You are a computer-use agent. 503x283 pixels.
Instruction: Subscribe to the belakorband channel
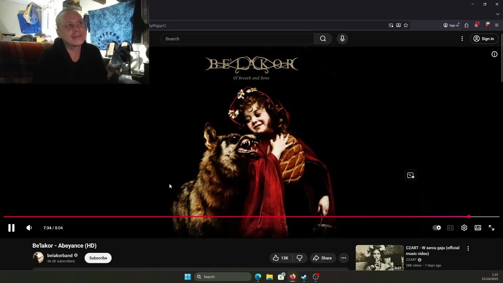tap(98, 258)
